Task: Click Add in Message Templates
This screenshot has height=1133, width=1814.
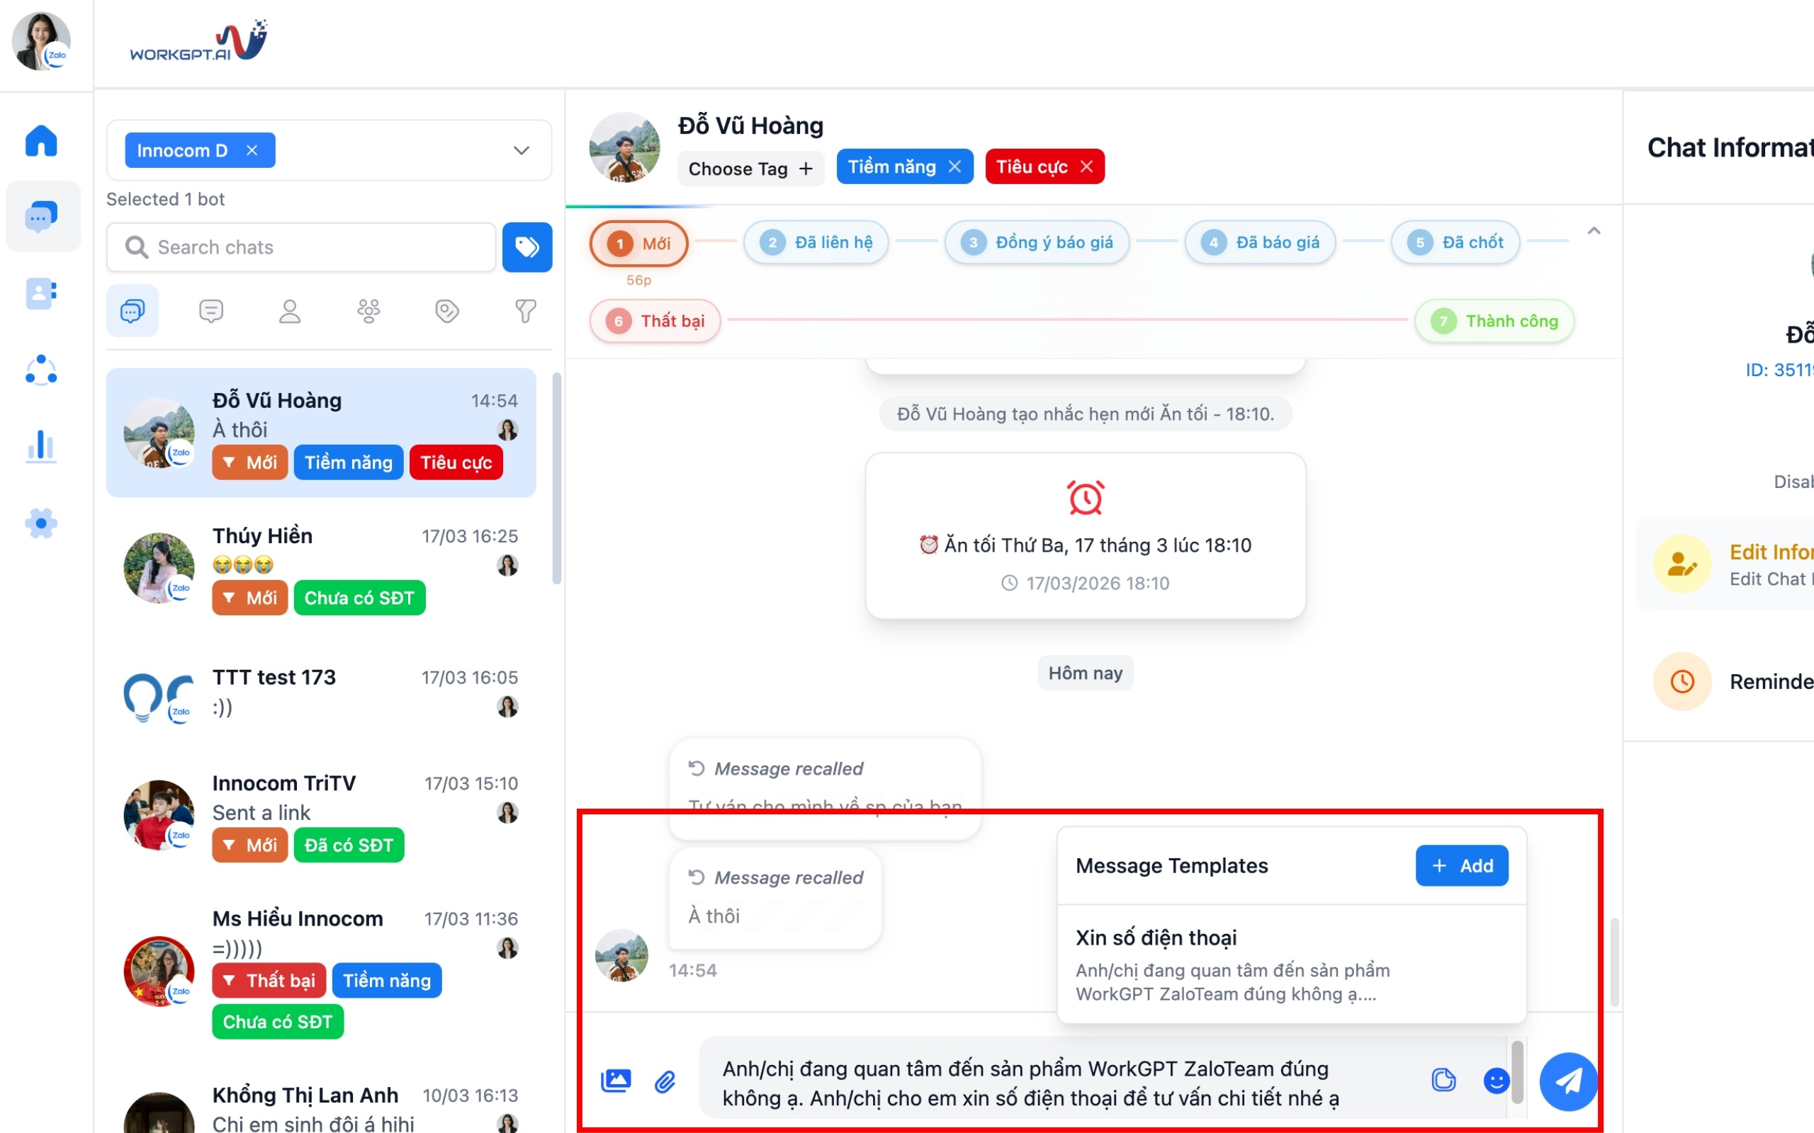Action: tap(1461, 865)
